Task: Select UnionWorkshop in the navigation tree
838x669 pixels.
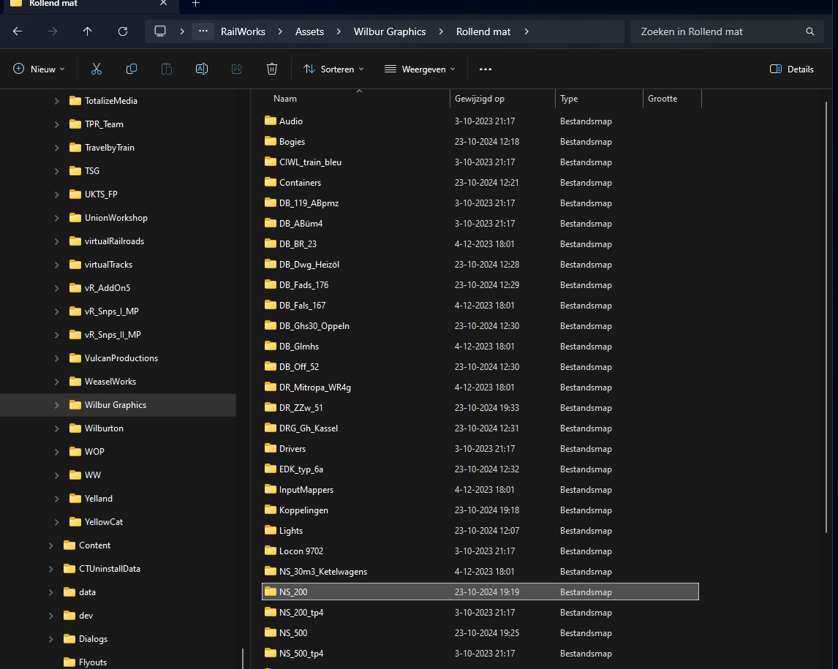Action: point(116,217)
